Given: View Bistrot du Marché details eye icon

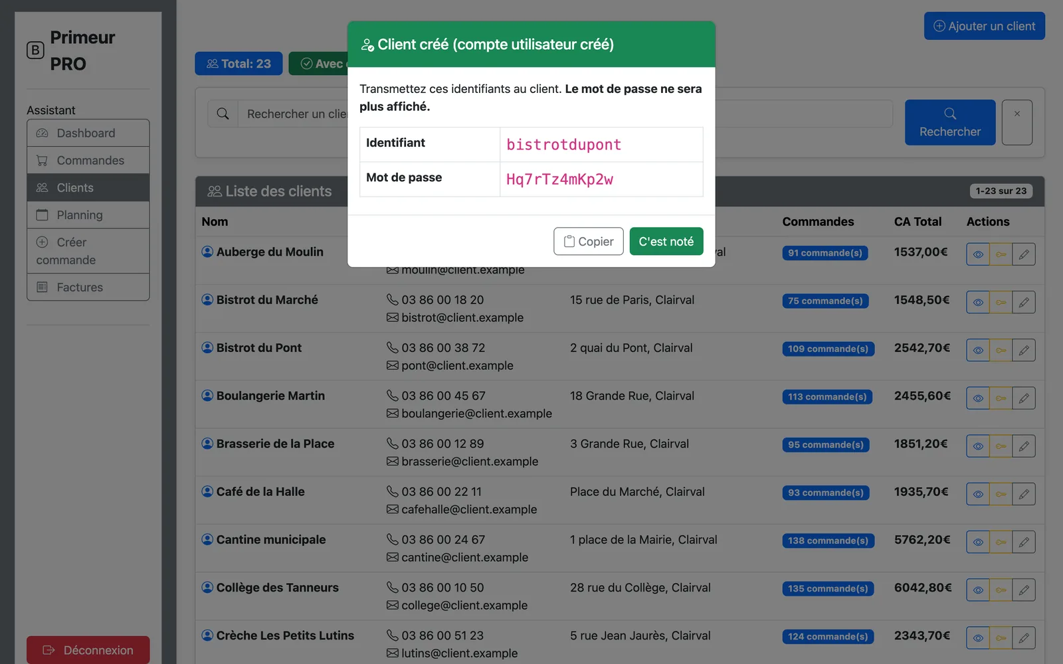Looking at the screenshot, I should 978,302.
